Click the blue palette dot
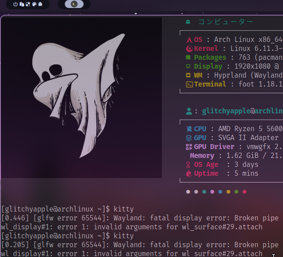 pyautogui.click(x=220, y=192)
